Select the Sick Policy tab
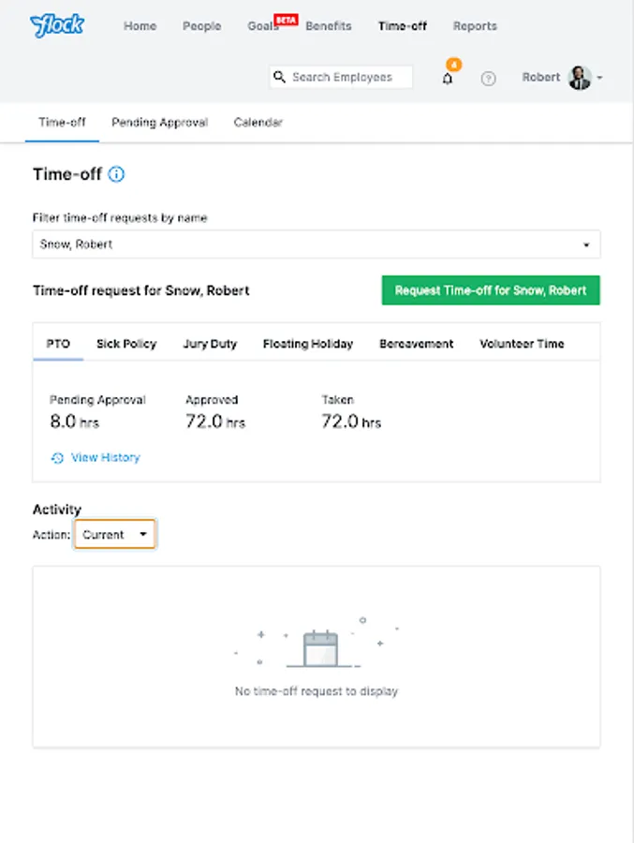634x843 pixels. tap(126, 344)
